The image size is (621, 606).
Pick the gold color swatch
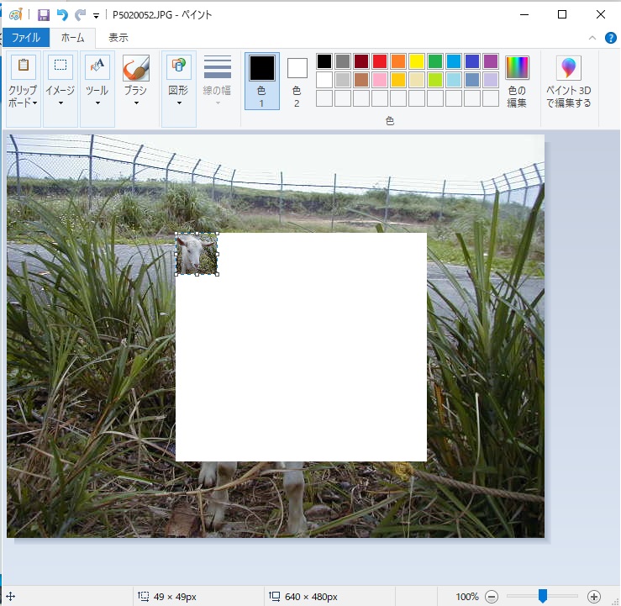coord(398,80)
